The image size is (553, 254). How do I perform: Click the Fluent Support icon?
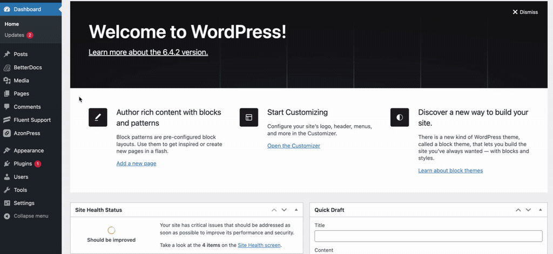6,120
